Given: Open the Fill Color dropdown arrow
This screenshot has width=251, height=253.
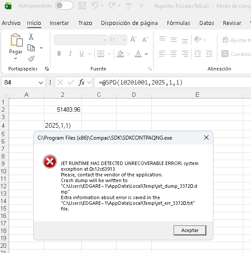Looking at the screenshot, I should coord(128,54).
